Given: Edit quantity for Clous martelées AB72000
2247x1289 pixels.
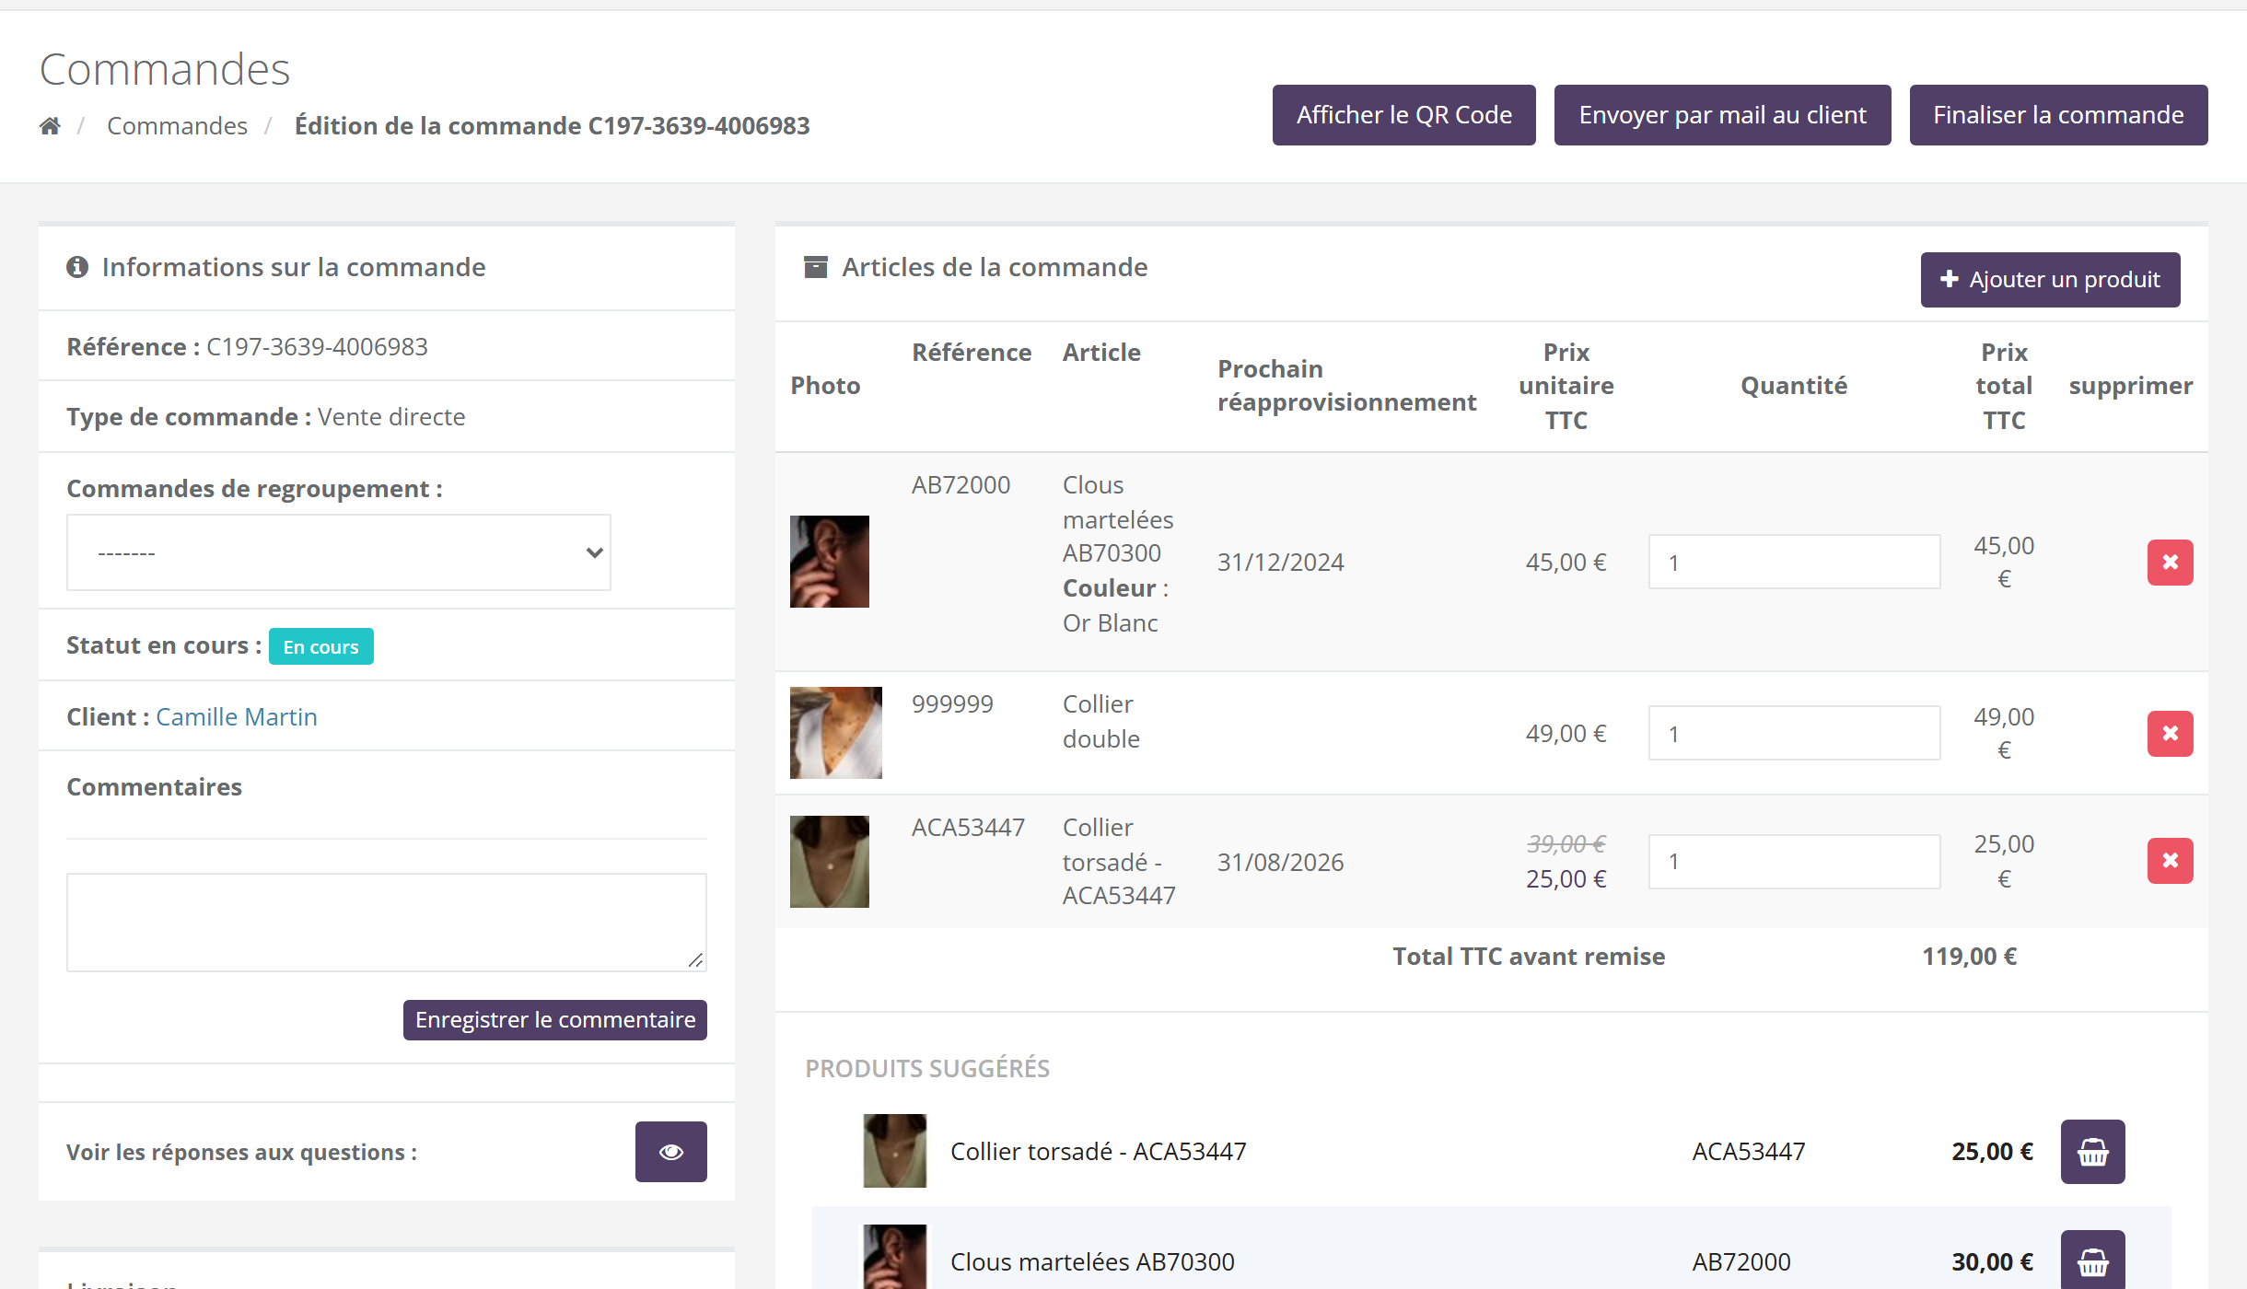Looking at the screenshot, I should (x=1793, y=562).
